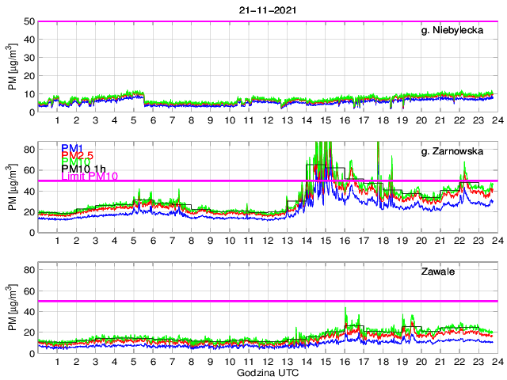Click the blue PM1 legend entry
This screenshot has height=380, width=507.
click(72, 148)
